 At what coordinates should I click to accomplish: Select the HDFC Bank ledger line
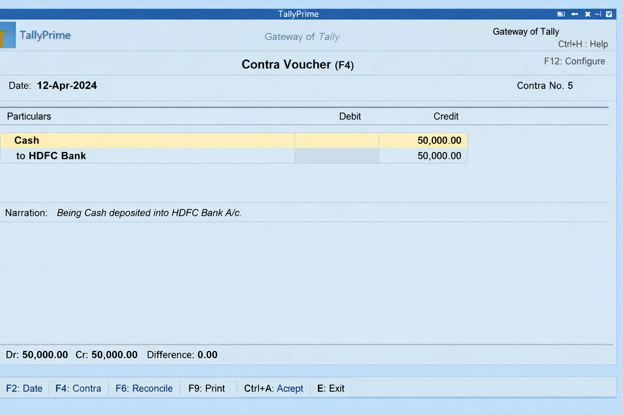tap(57, 156)
